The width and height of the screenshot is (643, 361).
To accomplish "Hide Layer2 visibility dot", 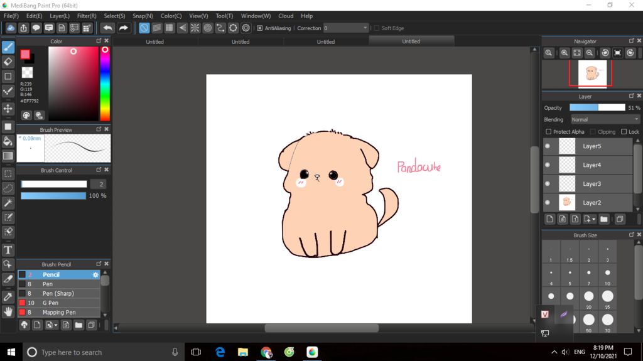I will pos(548,202).
